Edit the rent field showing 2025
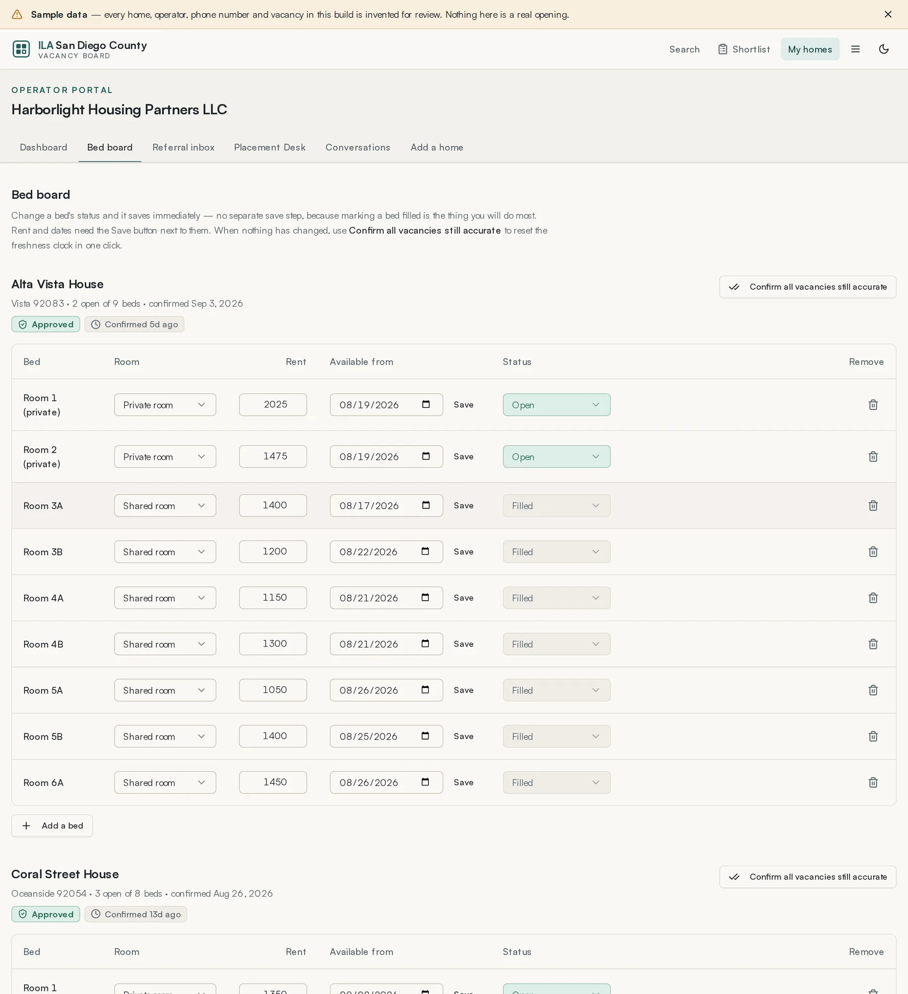Image resolution: width=908 pixels, height=994 pixels. (273, 405)
